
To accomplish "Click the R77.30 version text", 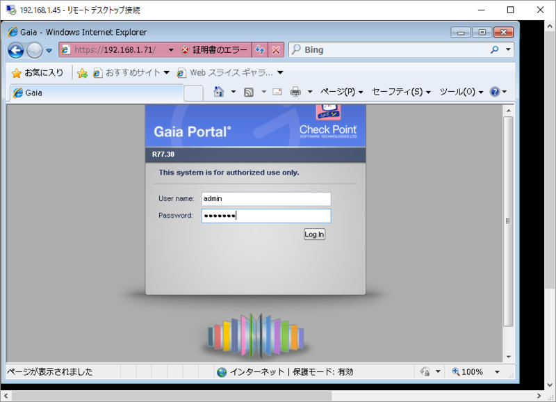I will pos(163,154).
